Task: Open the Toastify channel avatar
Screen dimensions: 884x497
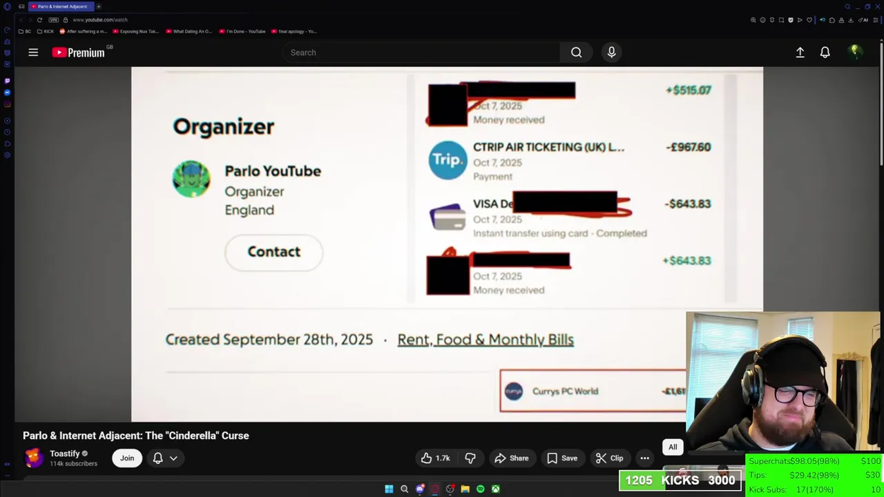Action: pyautogui.click(x=33, y=458)
